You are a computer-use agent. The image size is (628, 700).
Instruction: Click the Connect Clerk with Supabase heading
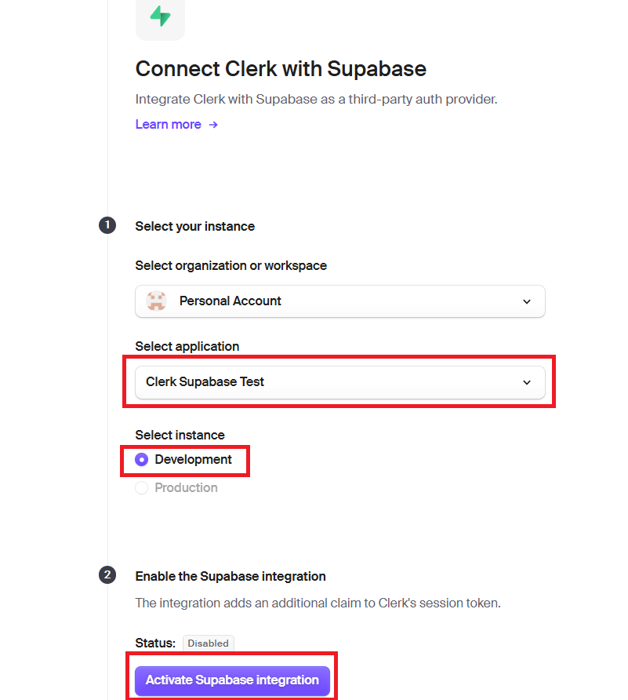point(281,69)
